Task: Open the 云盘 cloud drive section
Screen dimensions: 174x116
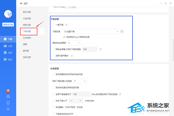Action: [8, 46]
